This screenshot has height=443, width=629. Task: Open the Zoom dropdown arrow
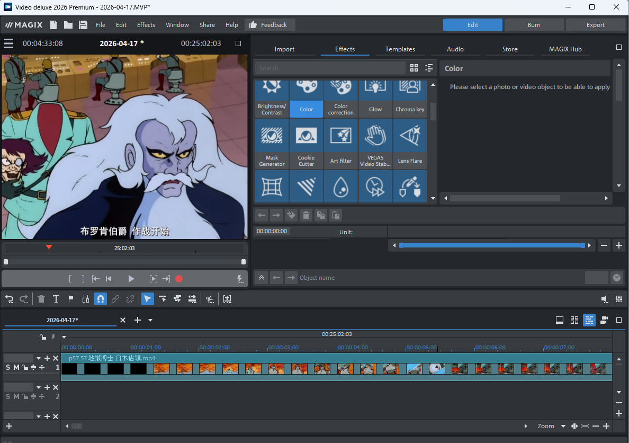tap(563, 426)
